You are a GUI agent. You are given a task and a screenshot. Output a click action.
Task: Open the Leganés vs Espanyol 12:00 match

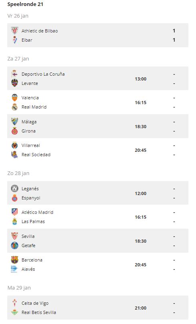pos(98,193)
